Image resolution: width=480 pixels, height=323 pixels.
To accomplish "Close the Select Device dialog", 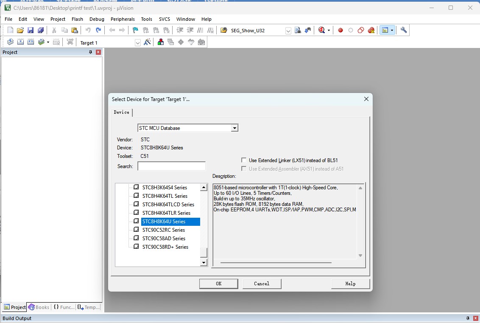I will [x=366, y=99].
